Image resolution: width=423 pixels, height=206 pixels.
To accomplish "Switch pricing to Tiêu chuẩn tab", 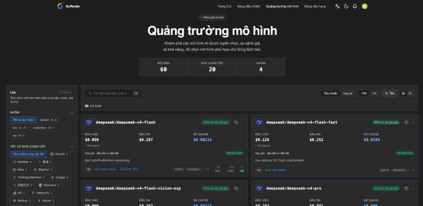I will pos(331,93).
